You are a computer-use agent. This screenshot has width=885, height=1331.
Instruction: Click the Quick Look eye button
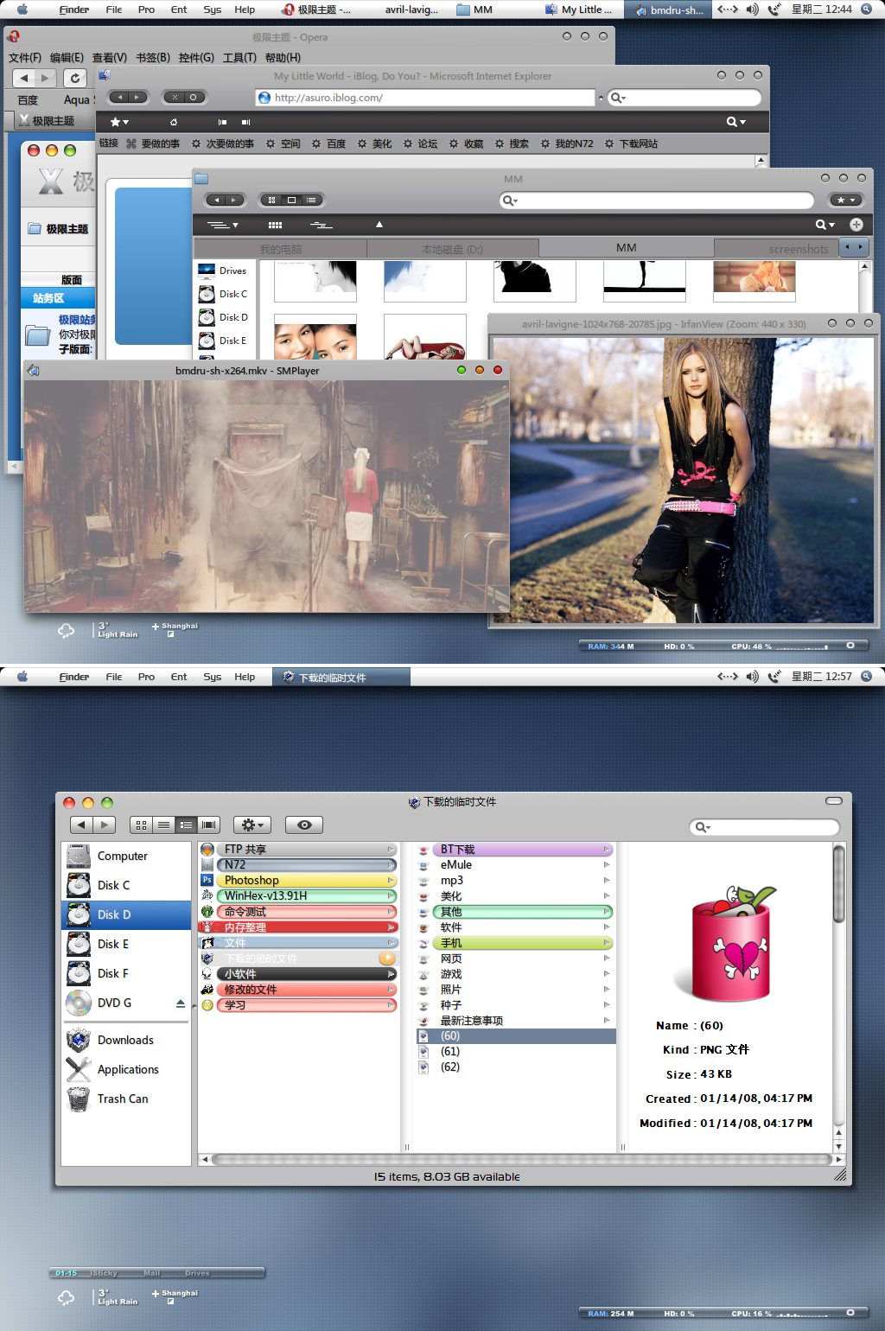click(x=304, y=825)
